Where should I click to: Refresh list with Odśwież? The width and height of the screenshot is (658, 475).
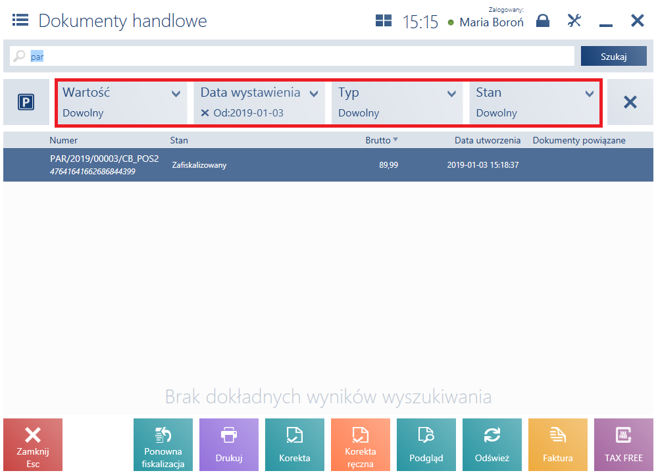point(492,445)
